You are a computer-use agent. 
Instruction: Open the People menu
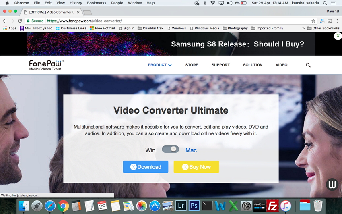117,3
